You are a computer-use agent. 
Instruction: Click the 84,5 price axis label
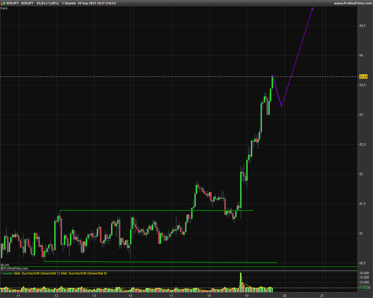click(x=363, y=26)
